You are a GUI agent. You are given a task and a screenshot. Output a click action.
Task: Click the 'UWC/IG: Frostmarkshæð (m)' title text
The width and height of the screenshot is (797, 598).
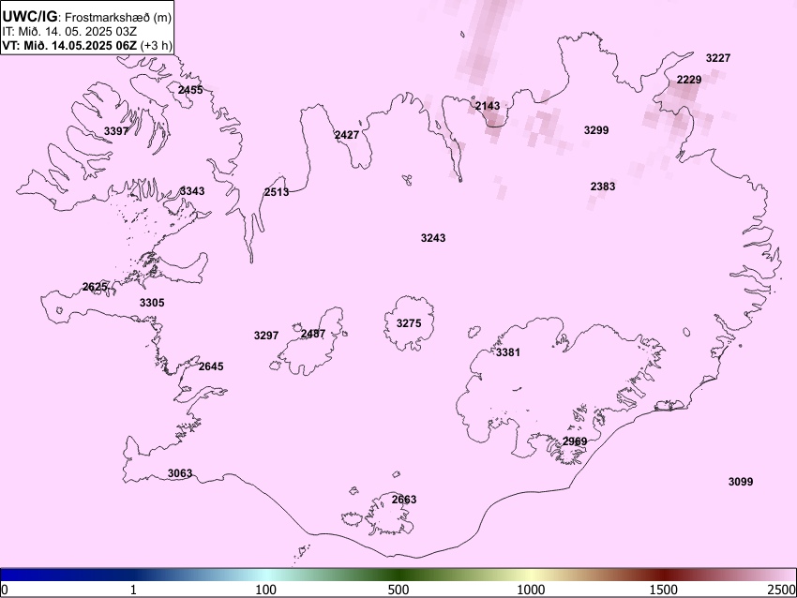click(x=87, y=17)
